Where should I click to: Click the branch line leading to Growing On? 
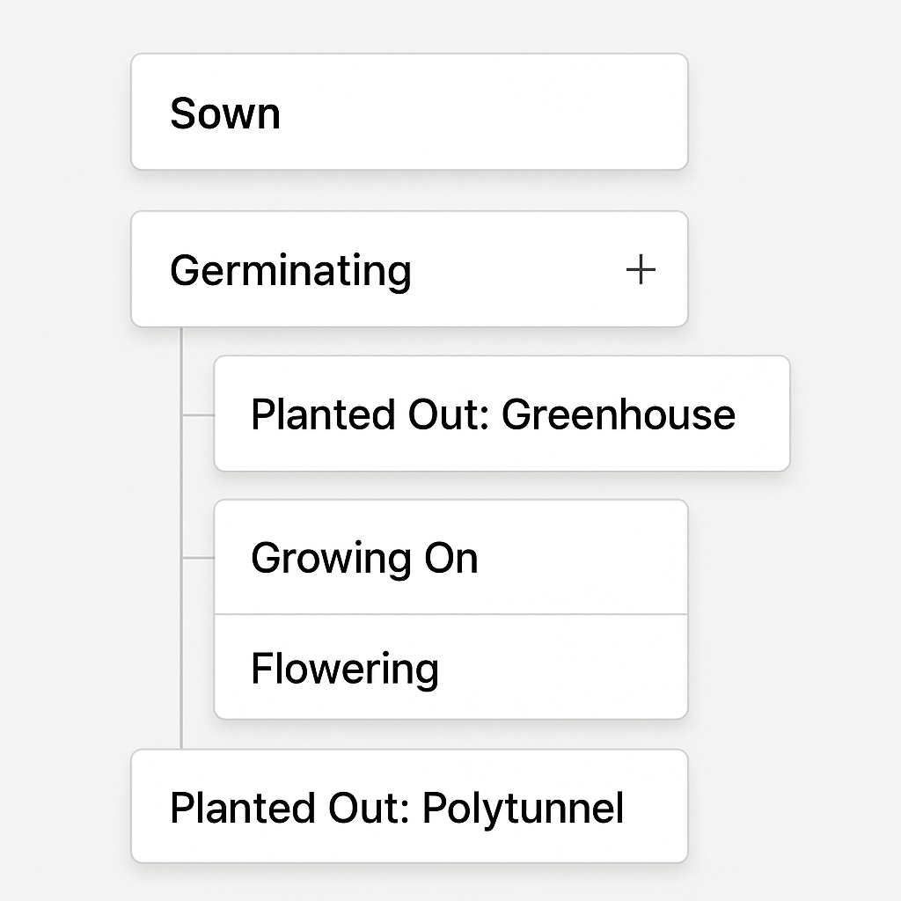click(x=198, y=557)
